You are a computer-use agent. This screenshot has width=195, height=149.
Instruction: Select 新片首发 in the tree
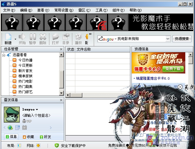pos(25,71)
